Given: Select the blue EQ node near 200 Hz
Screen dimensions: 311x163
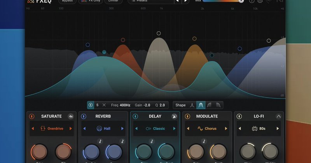Looking at the screenshot, I should point(88,45).
